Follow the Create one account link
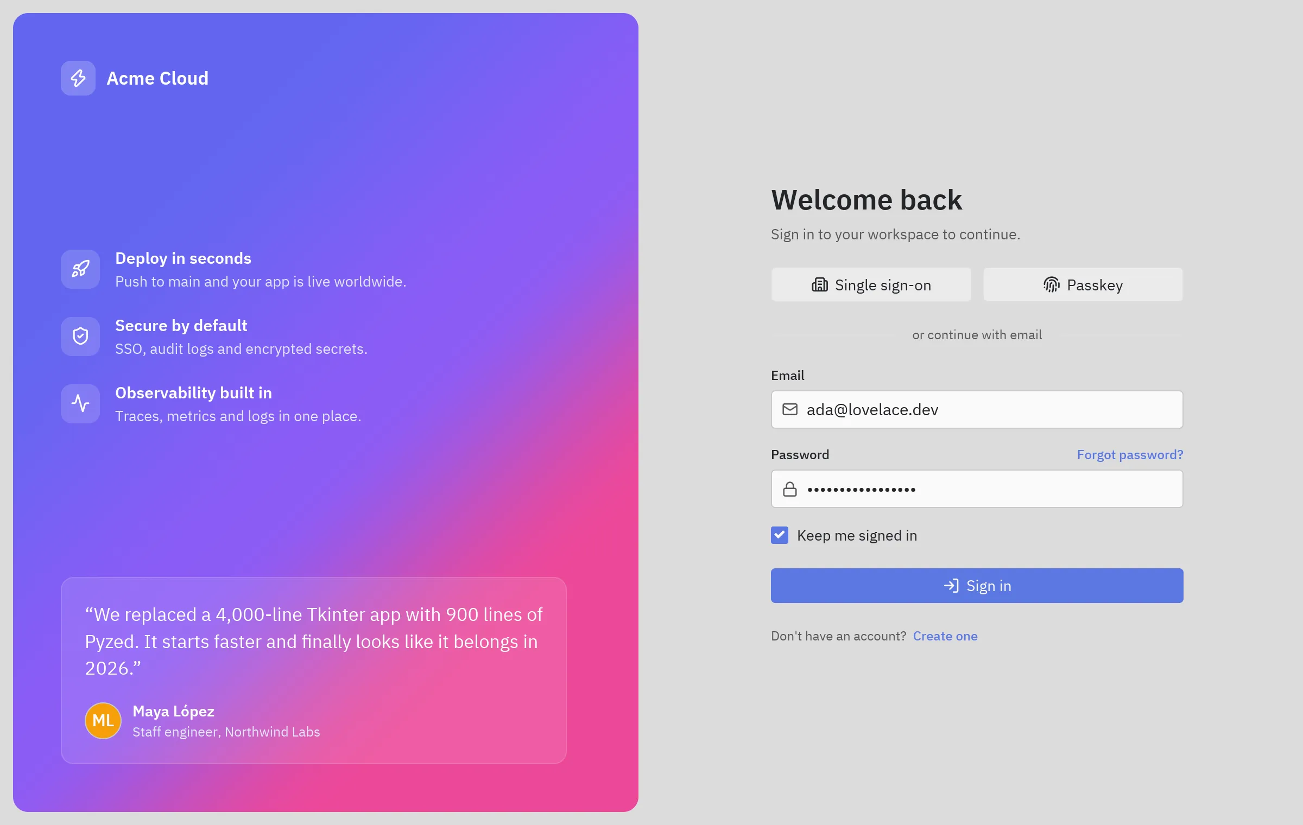Image resolution: width=1303 pixels, height=825 pixels. pyautogui.click(x=945, y=636)
